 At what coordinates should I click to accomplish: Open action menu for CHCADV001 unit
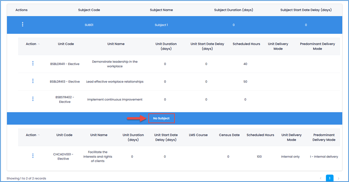(33, 156)
